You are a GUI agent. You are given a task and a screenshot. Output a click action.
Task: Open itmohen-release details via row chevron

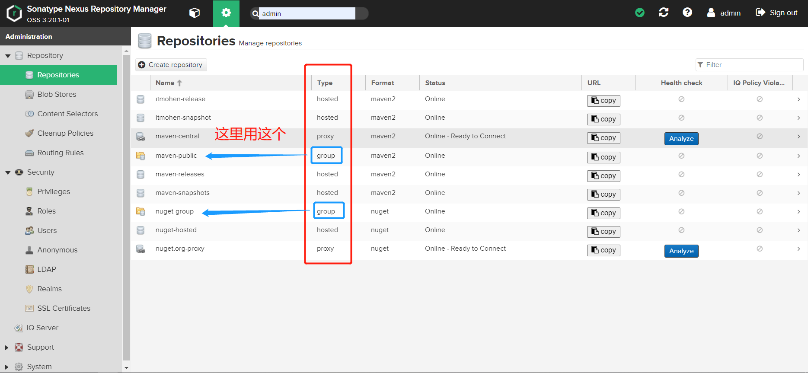pos(798,99)
